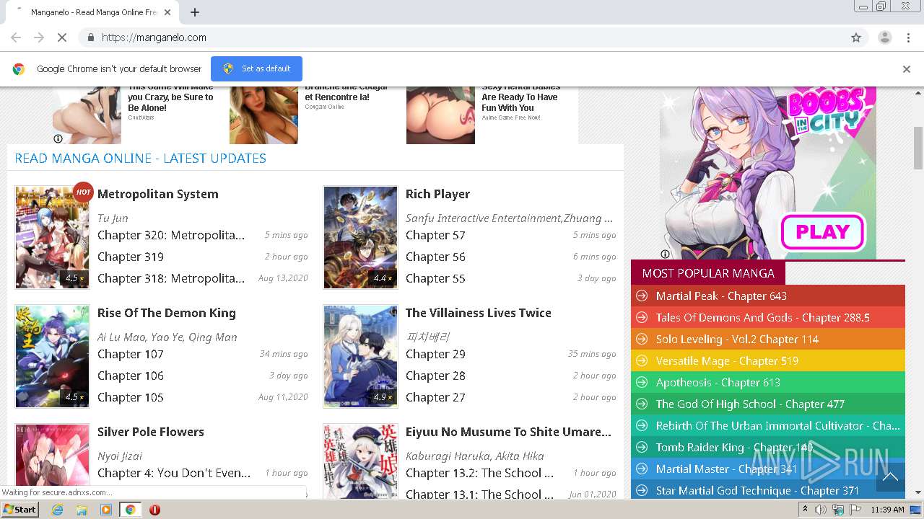
Task: Click the ad info icon on the top banner ad
Action: pyautogui.click(x=58, y=138)
